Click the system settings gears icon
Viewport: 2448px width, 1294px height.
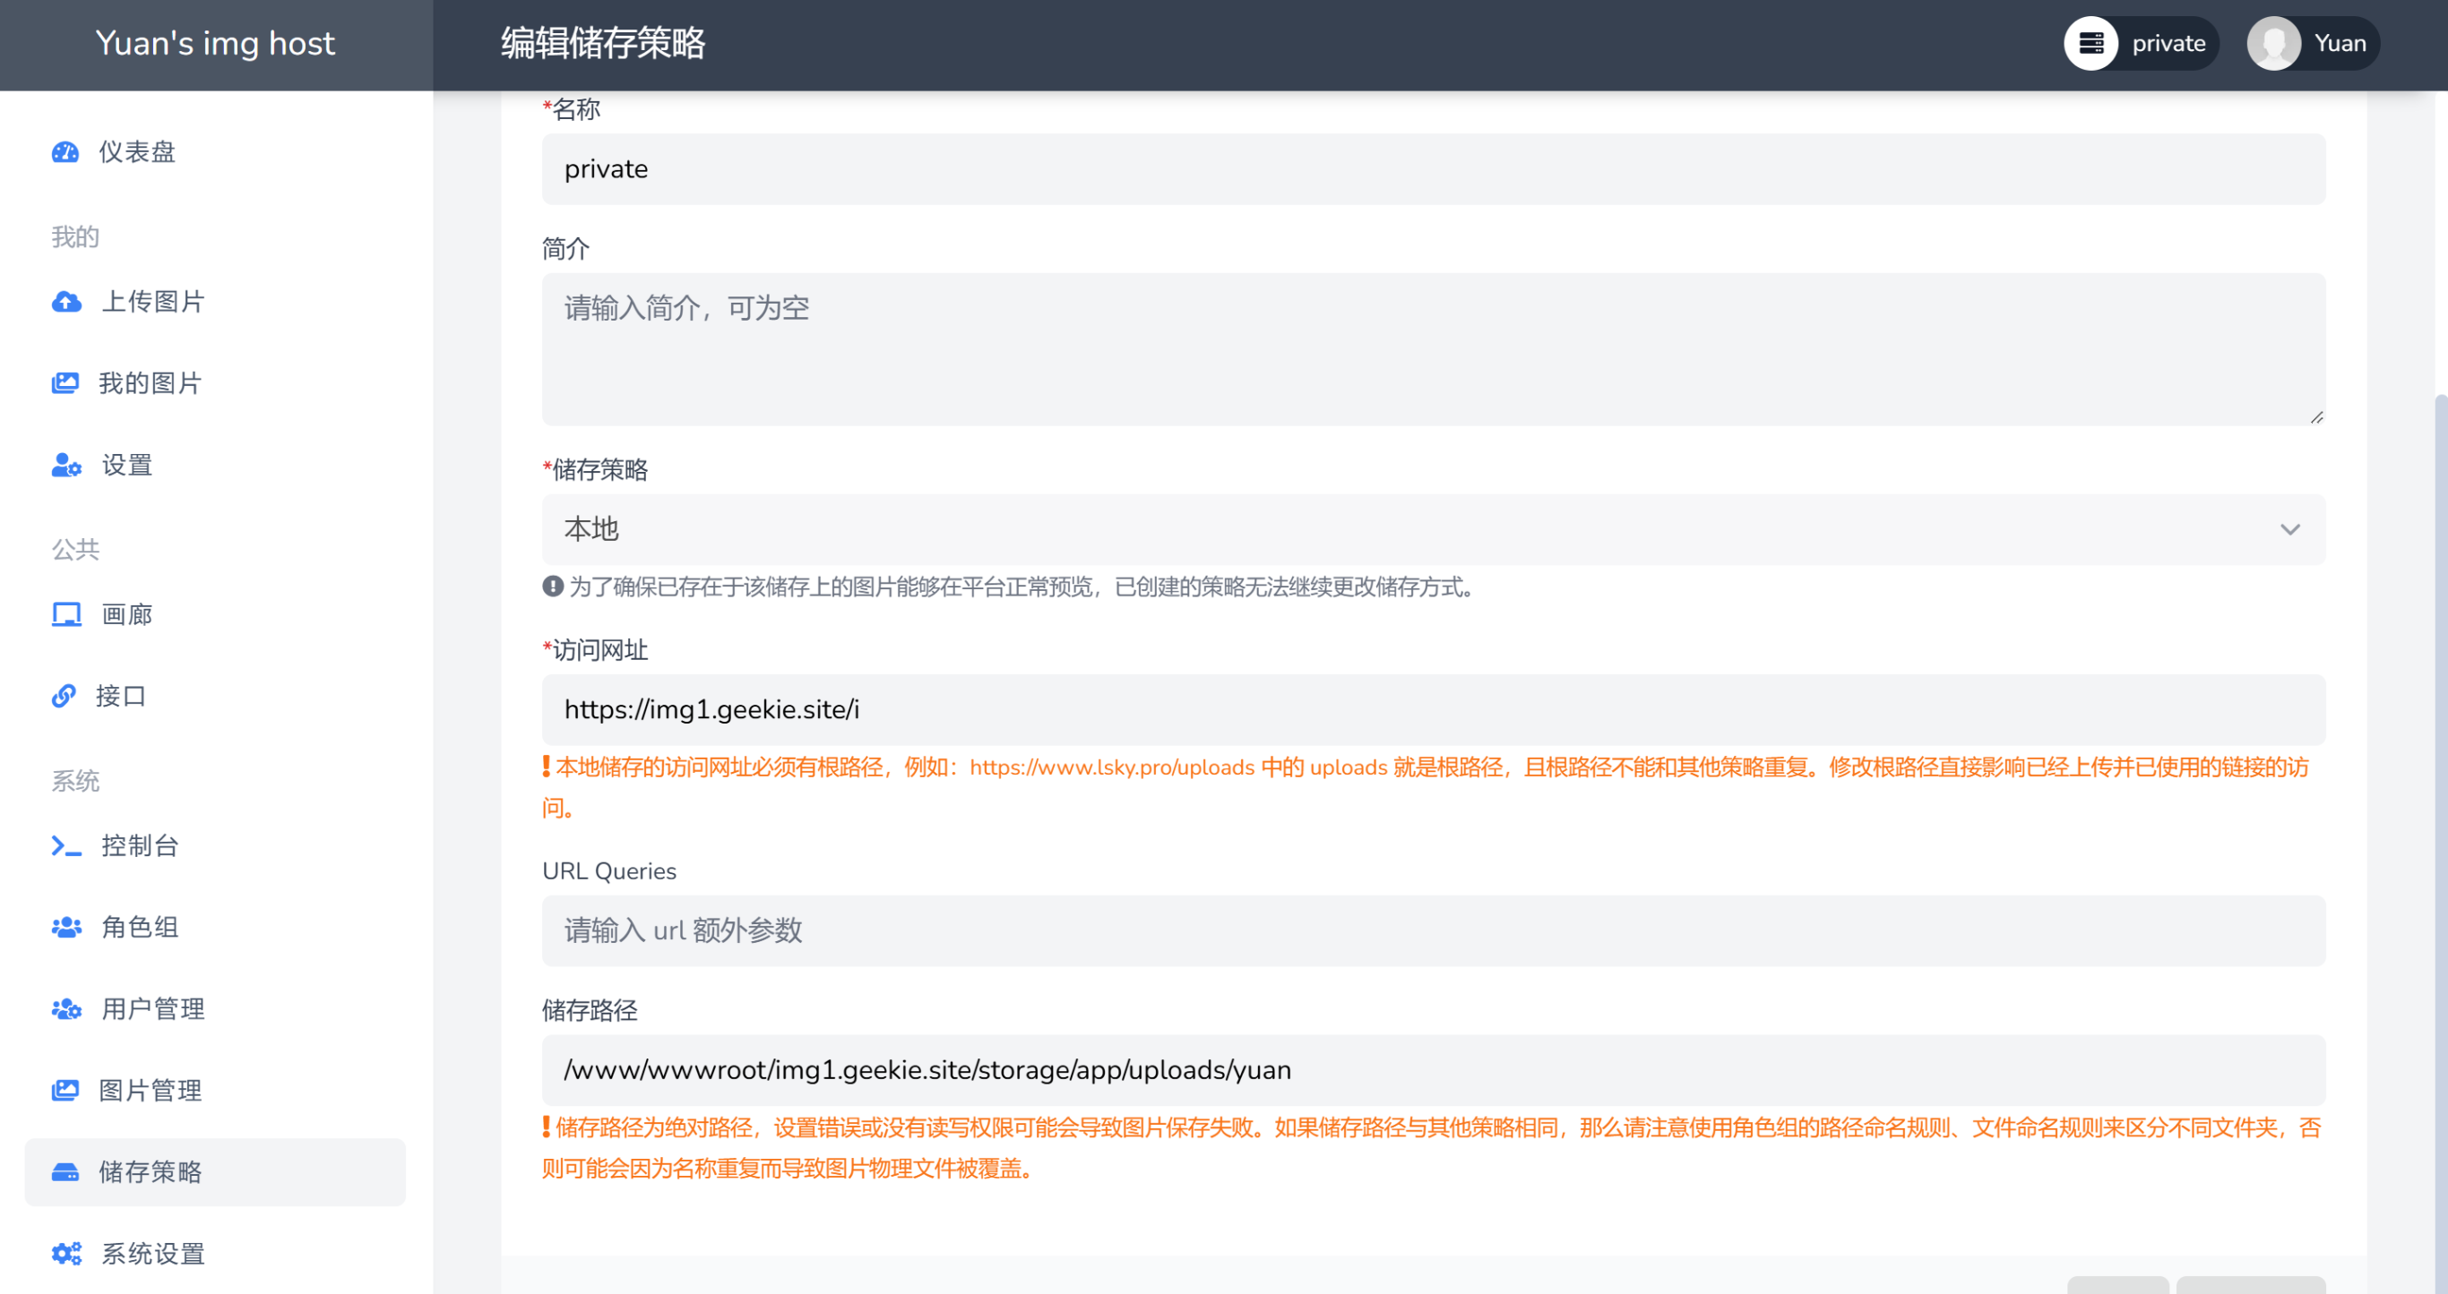[65, 1253]
